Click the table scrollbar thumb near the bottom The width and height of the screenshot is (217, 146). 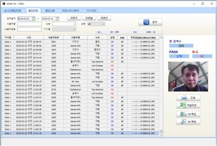[161, 131]
